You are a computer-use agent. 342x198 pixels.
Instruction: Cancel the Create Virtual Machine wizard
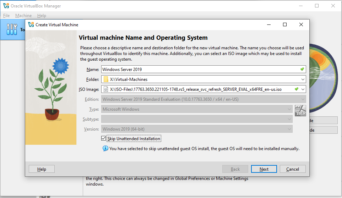[293, 169]
